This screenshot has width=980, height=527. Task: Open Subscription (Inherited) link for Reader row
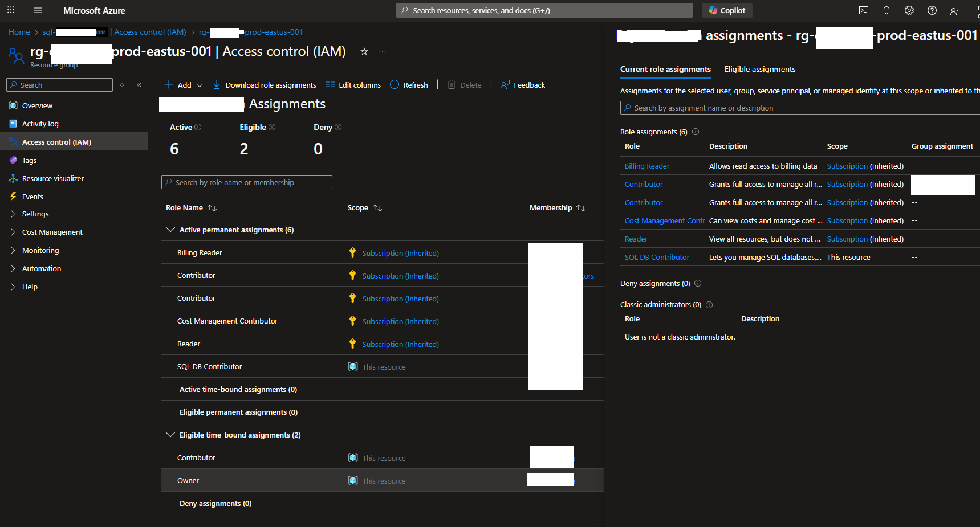400,344
